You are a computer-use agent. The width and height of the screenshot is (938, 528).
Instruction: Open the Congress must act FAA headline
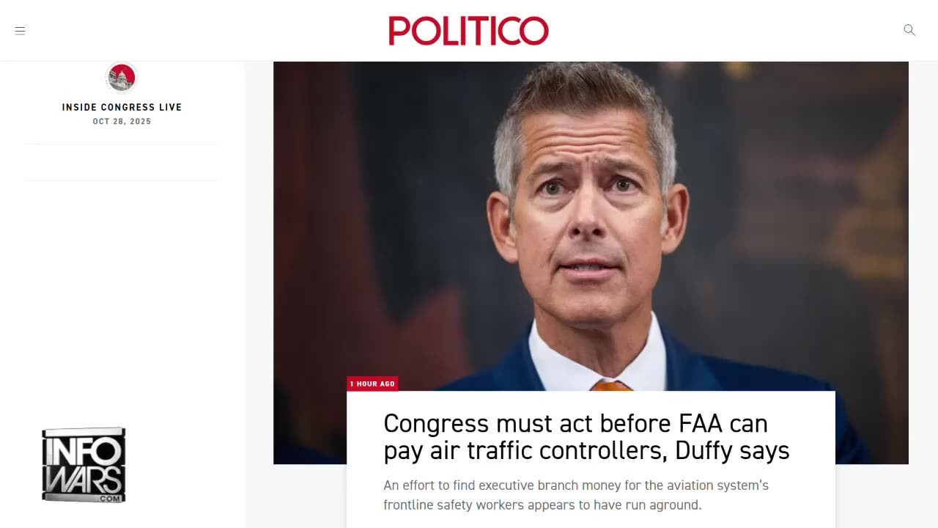coord(586,436)
